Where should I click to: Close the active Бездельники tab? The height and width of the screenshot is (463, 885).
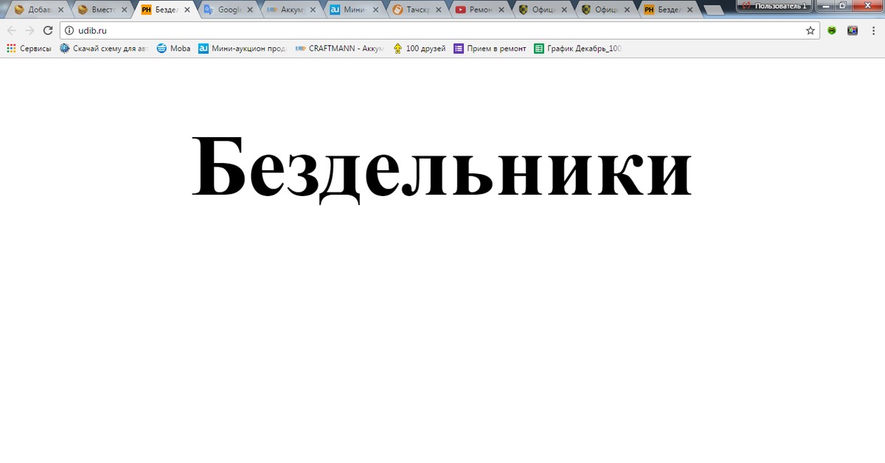187,10
